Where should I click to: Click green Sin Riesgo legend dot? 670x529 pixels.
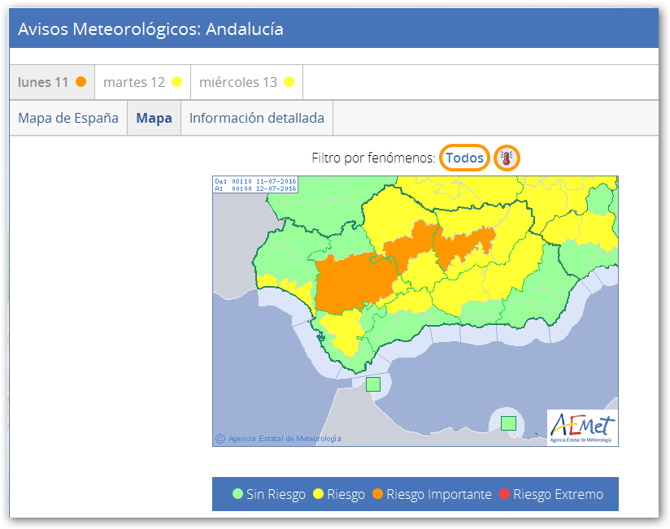click(x=237, y=494)
